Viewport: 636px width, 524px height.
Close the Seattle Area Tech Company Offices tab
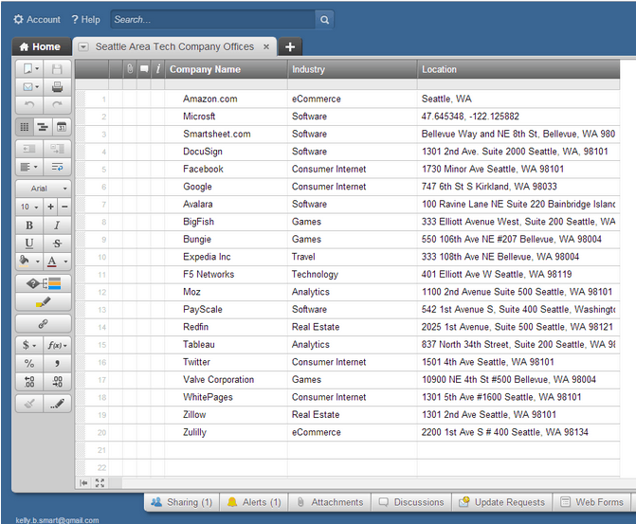pos(266,46)
